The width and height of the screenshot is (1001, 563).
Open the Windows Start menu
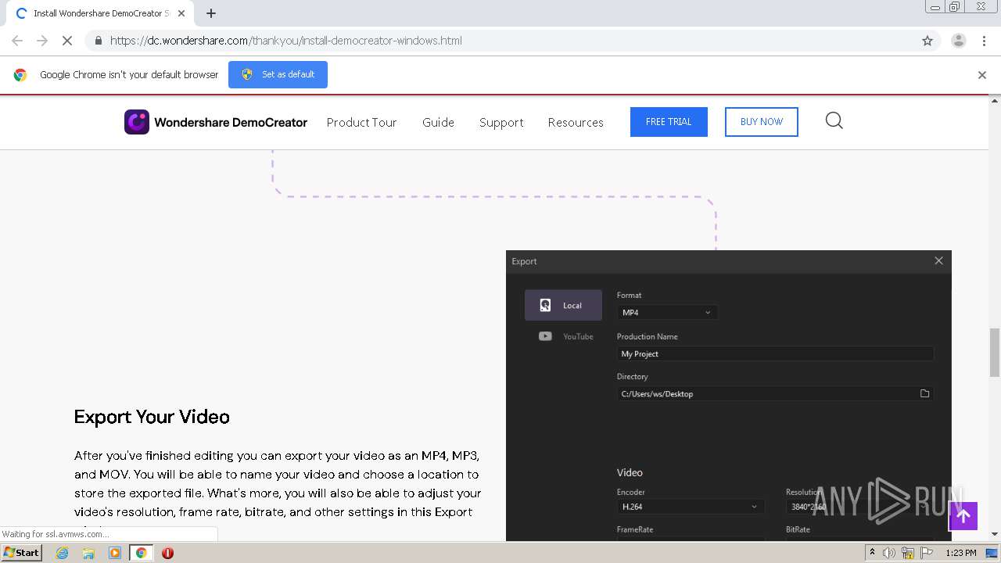pos(22,553)
